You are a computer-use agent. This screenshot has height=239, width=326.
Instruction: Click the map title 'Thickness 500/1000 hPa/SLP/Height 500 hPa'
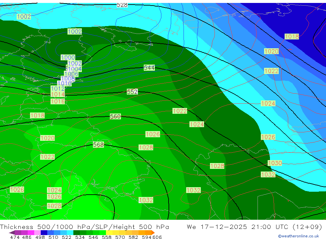click(x=84, y=227)
